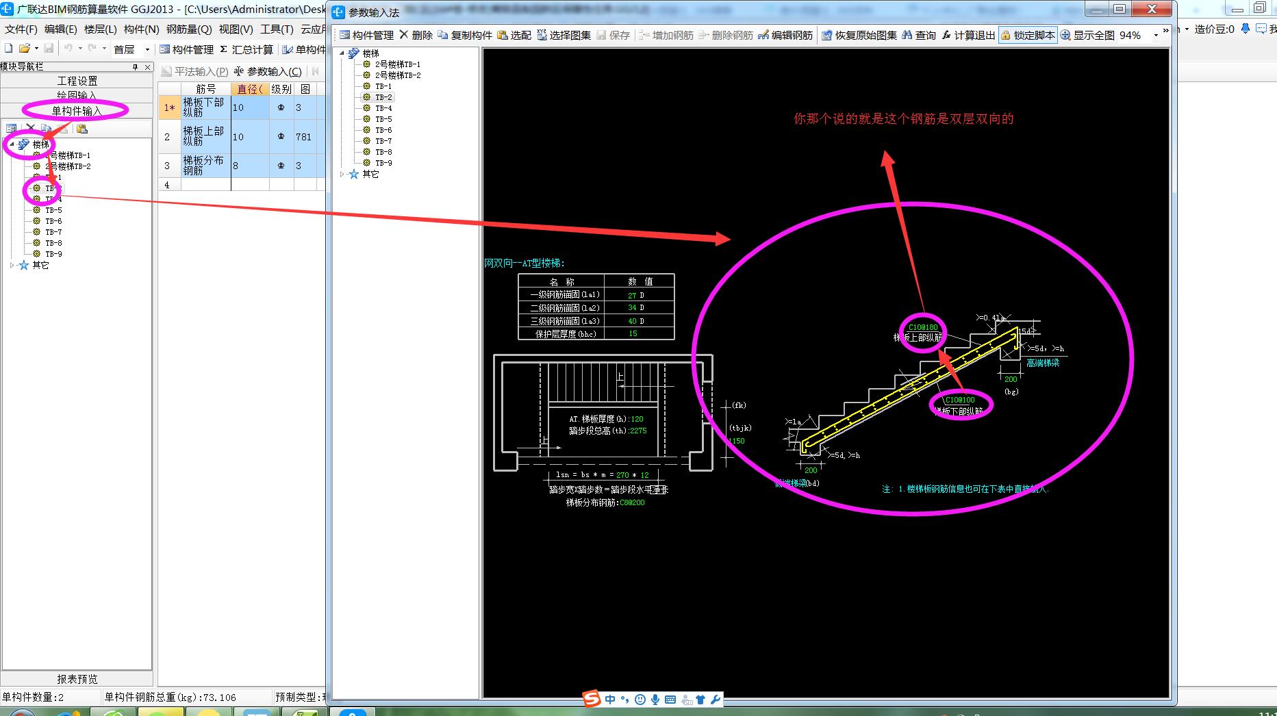Click 删除 in the 参数输入法 toolbar

(416, 35)
